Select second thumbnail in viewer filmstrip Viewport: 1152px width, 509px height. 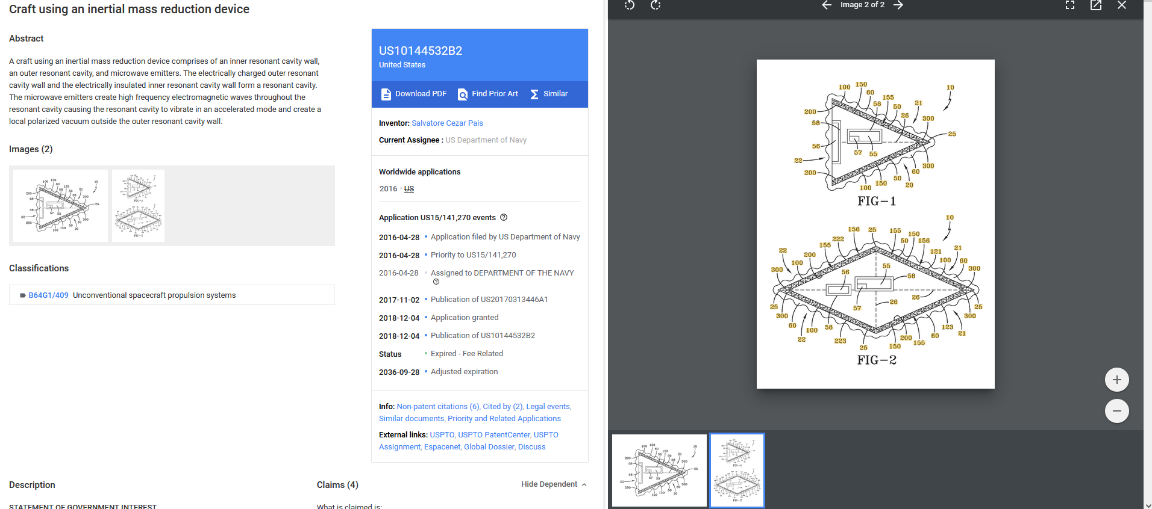pos(737,470)
